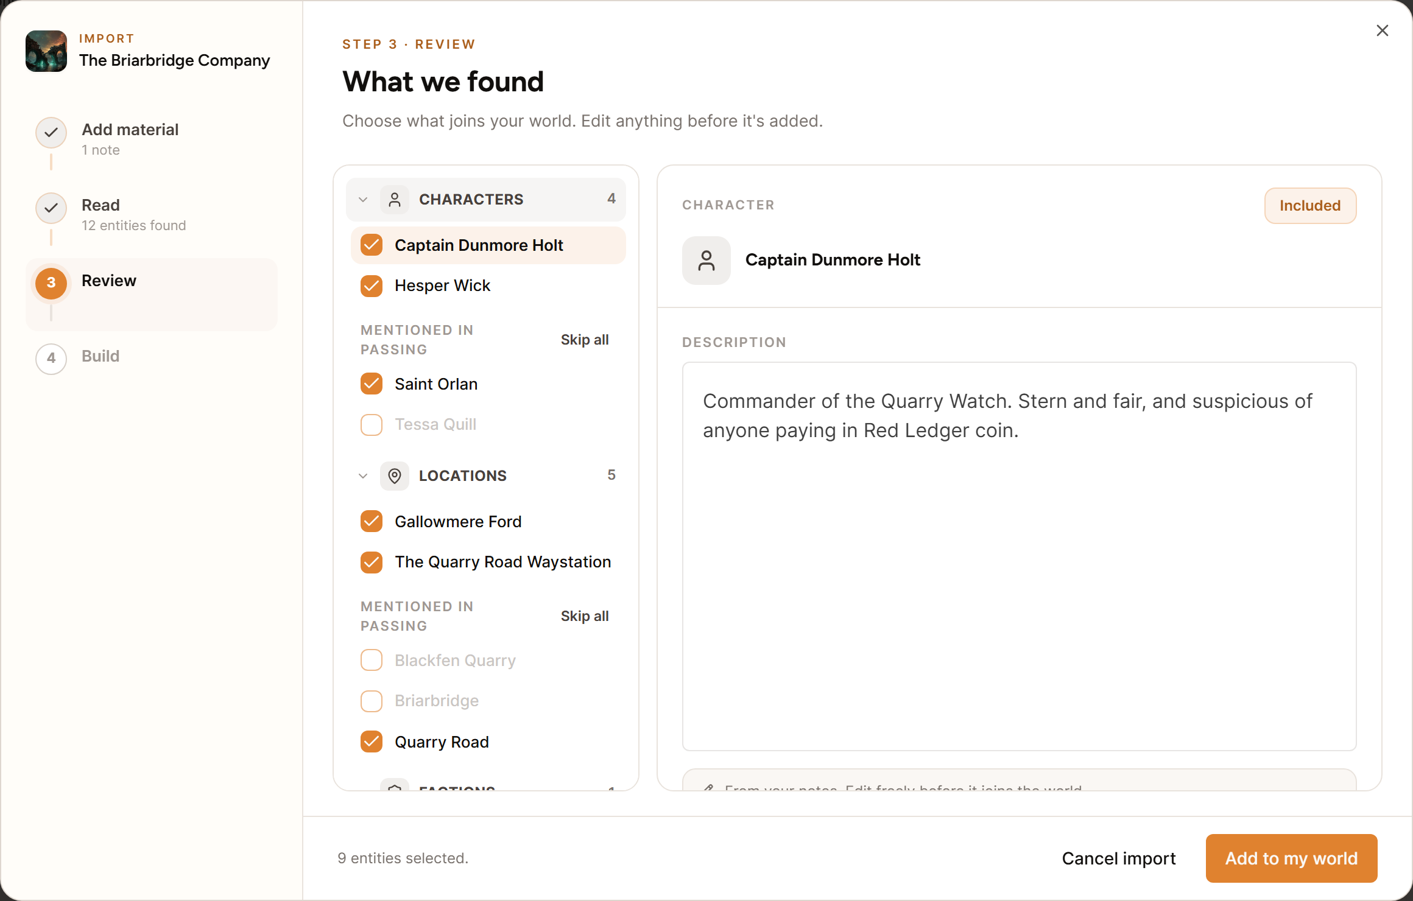The image size is (1413, 901).
Task: Check the Tessa Quill checkbox
Action: click(x=372, y=424)
